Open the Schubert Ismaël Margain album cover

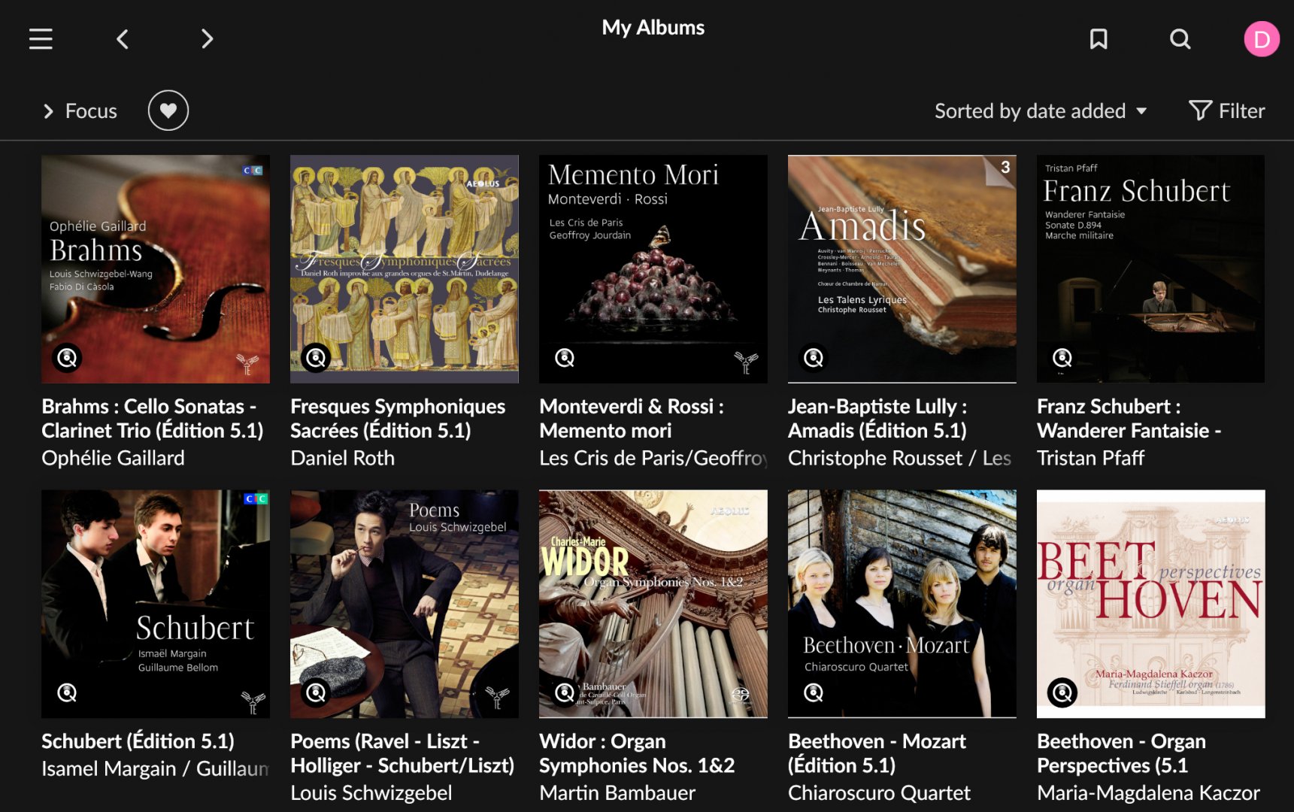156,604
